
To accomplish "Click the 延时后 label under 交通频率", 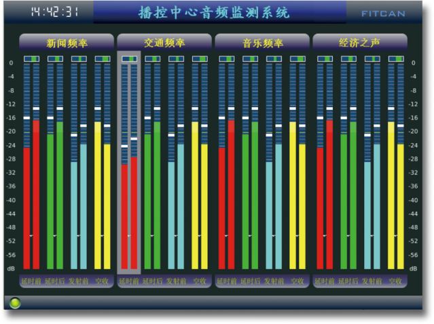I will point(153,281).
